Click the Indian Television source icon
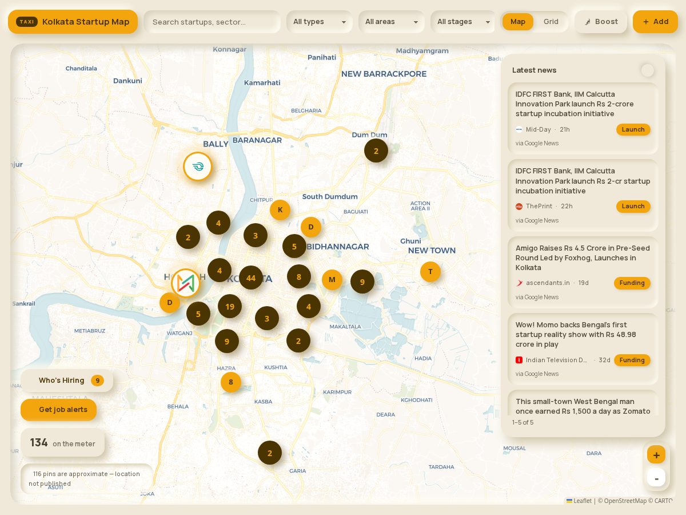 519,360
